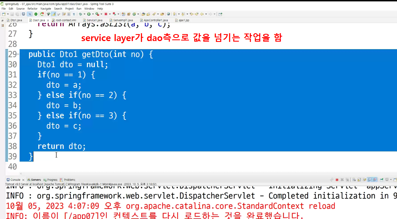Image resolution: width=397 pixels, height=219 pixels.
Task: Click the 'return dto;' code line
Action: pos(62,146)
